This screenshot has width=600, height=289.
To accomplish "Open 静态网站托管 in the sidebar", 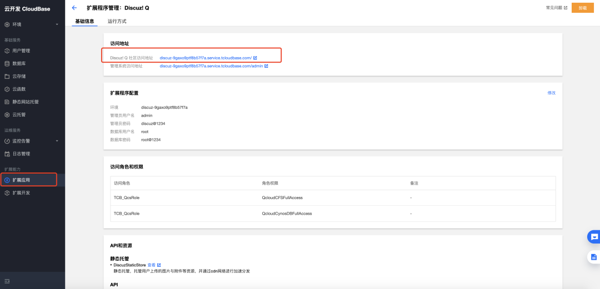I will pos(25,102).
